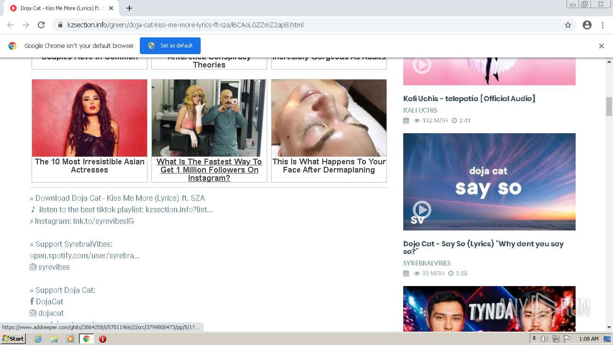Open The 10 Most Irresistible Asian Actresses link
The width and height of the screenshot is (613, 345).
coord(90,166)
